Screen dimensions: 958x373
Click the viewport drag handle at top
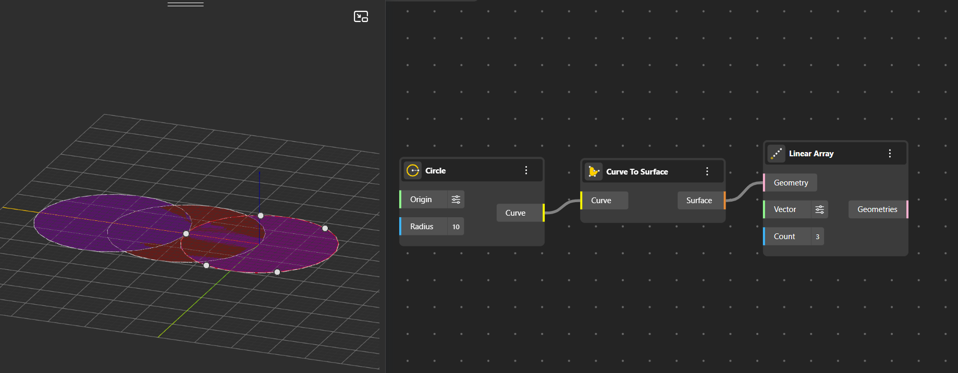[x=186, y=4]
